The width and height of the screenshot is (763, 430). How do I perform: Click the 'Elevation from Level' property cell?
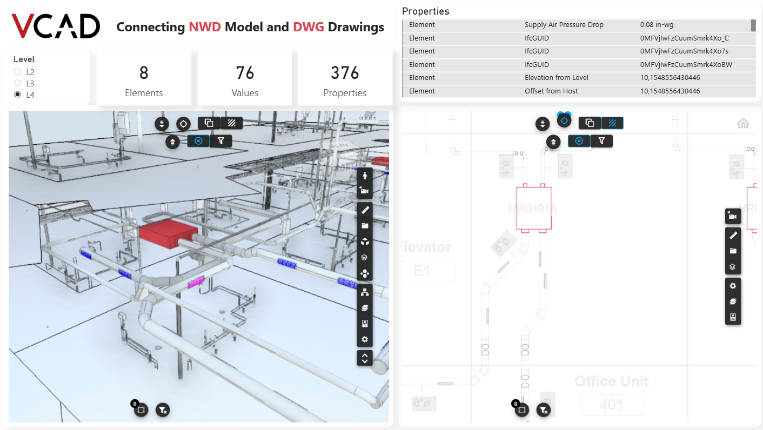click(557, 78)
